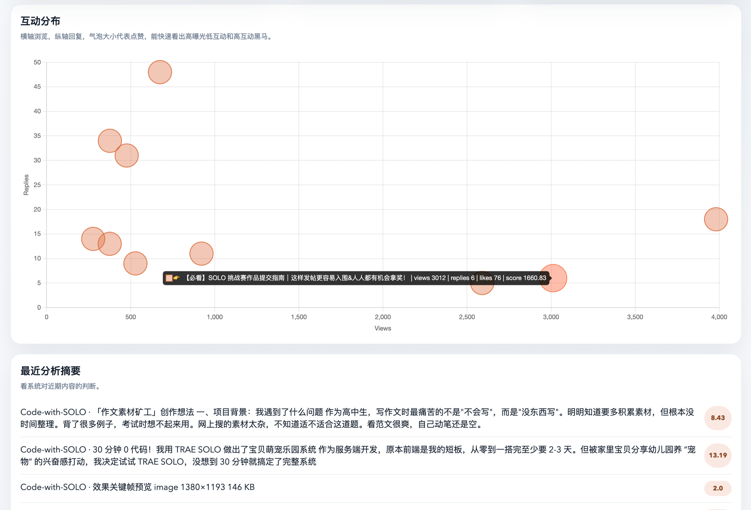Click the 13.19 score badge

pos(717,455)
